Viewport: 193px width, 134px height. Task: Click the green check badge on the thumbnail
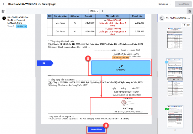(167, 109)
